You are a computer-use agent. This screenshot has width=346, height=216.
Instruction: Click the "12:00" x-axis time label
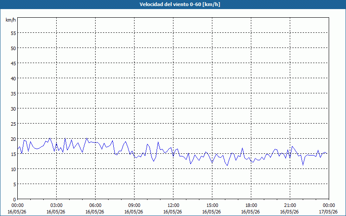173,206
